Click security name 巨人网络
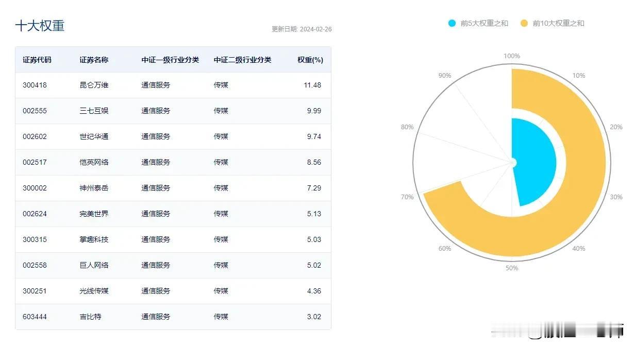 [x=94, y=265]
